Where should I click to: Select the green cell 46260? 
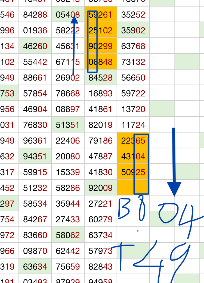tap(35, 46)
